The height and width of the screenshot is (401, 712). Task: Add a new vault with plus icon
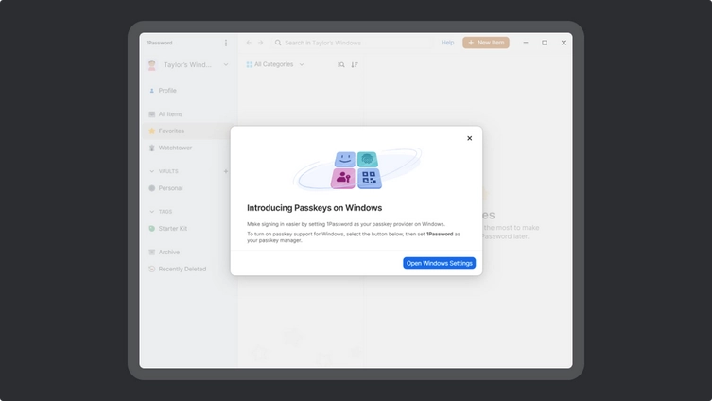click(225, 171)
